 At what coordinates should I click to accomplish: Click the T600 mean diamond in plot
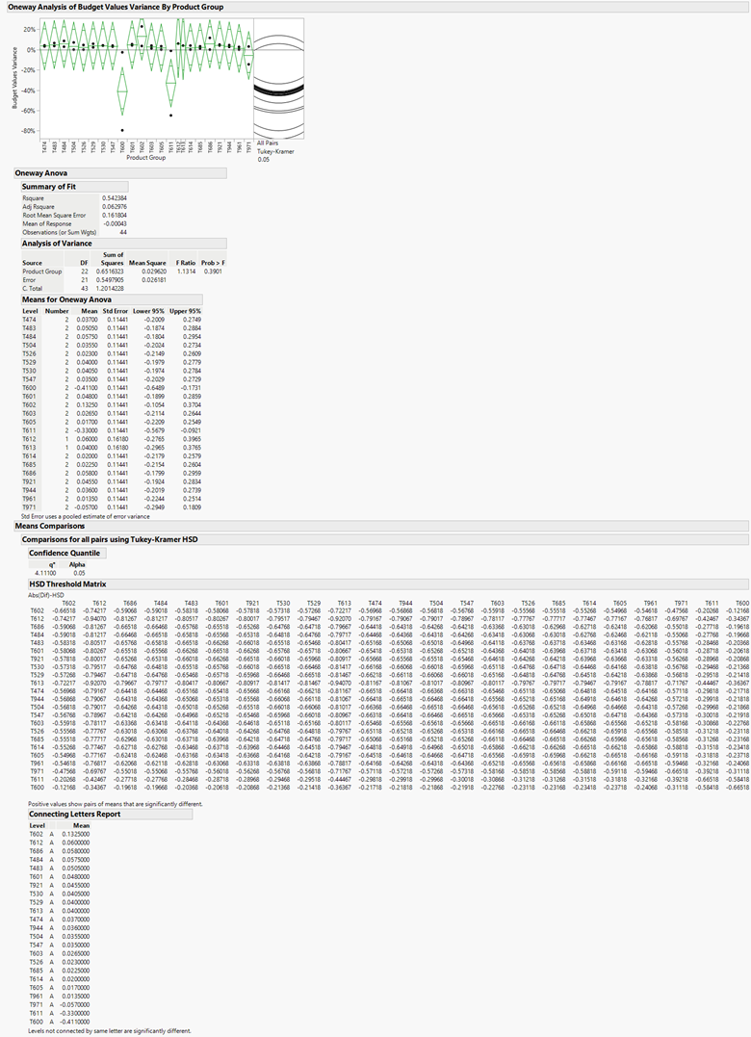[x=121, y=91]
